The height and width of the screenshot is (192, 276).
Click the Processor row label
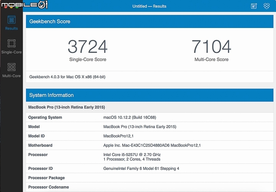38,155
